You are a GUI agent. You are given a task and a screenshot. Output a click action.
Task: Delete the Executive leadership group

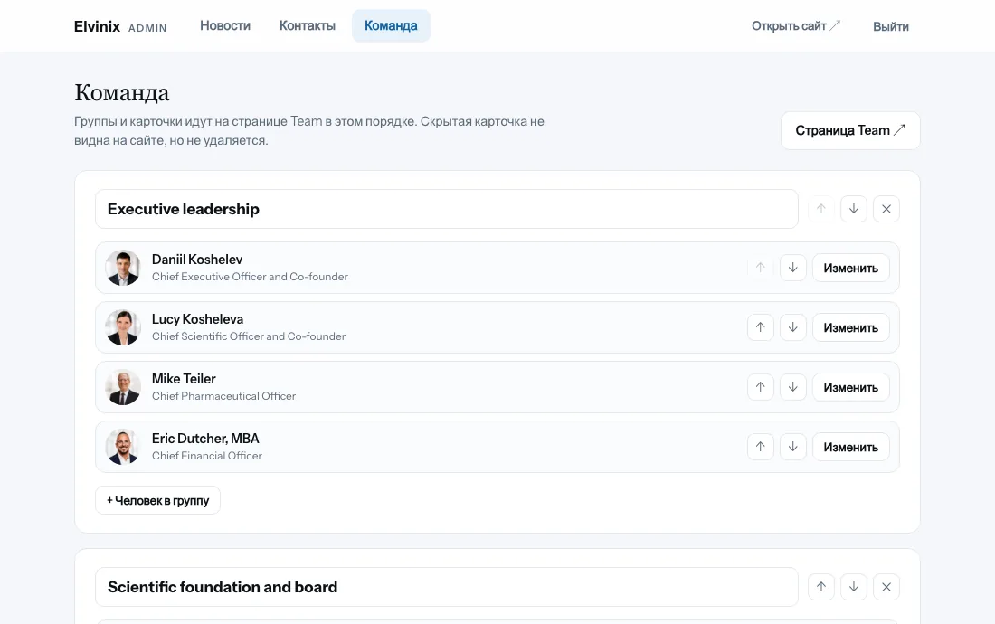tap(886, 209)
